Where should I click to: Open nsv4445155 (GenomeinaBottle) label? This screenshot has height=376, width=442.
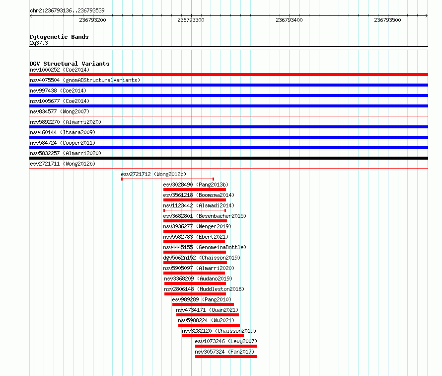coord(205,247)
